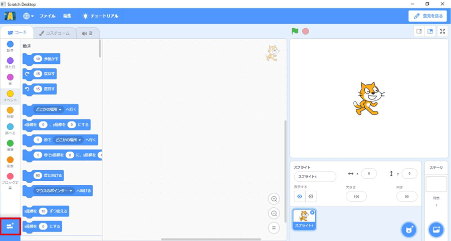
Task: Switch to the 音 sound tab
Action: click(x=87, y=33)
